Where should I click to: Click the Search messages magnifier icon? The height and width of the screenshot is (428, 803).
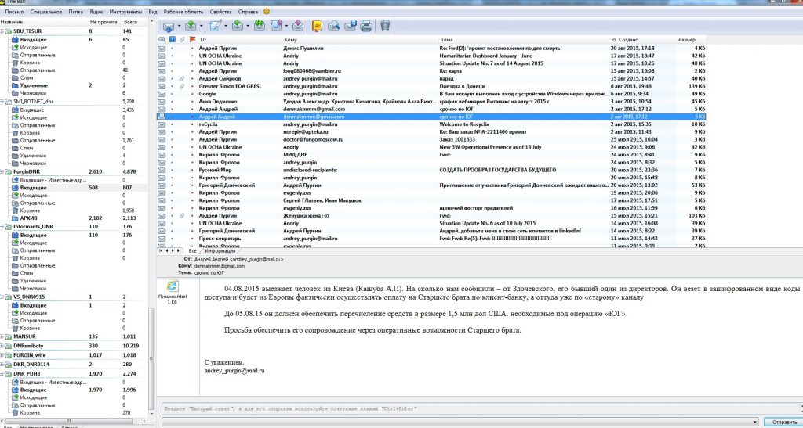point(333,26)
